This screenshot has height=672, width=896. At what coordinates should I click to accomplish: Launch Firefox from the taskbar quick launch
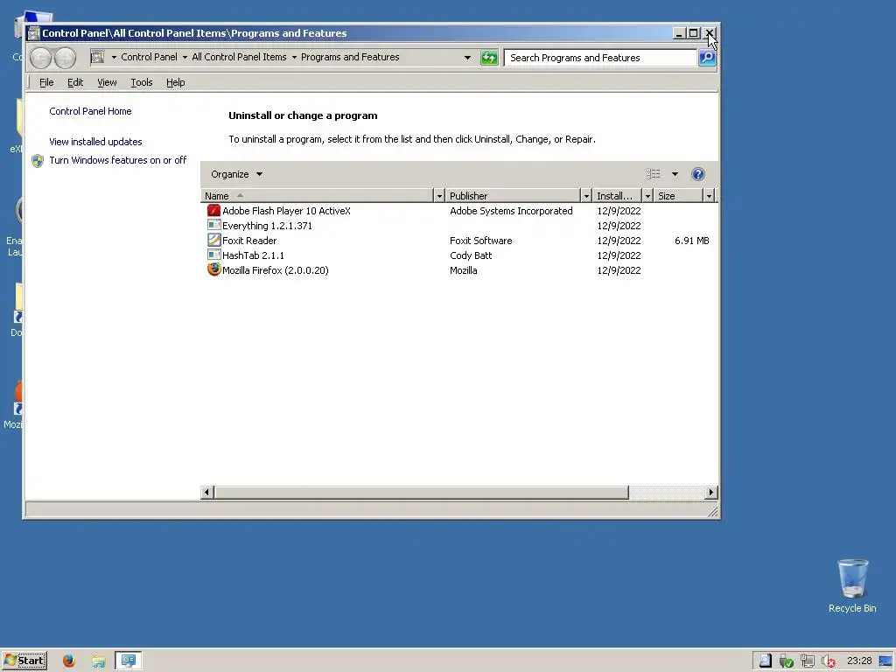click(69, 661)
